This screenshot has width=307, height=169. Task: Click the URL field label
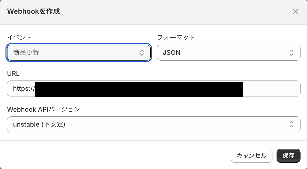click(x=13, y=74)
